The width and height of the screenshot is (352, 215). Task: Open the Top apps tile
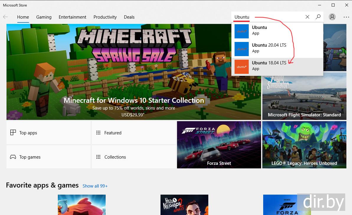coord(48,133)
